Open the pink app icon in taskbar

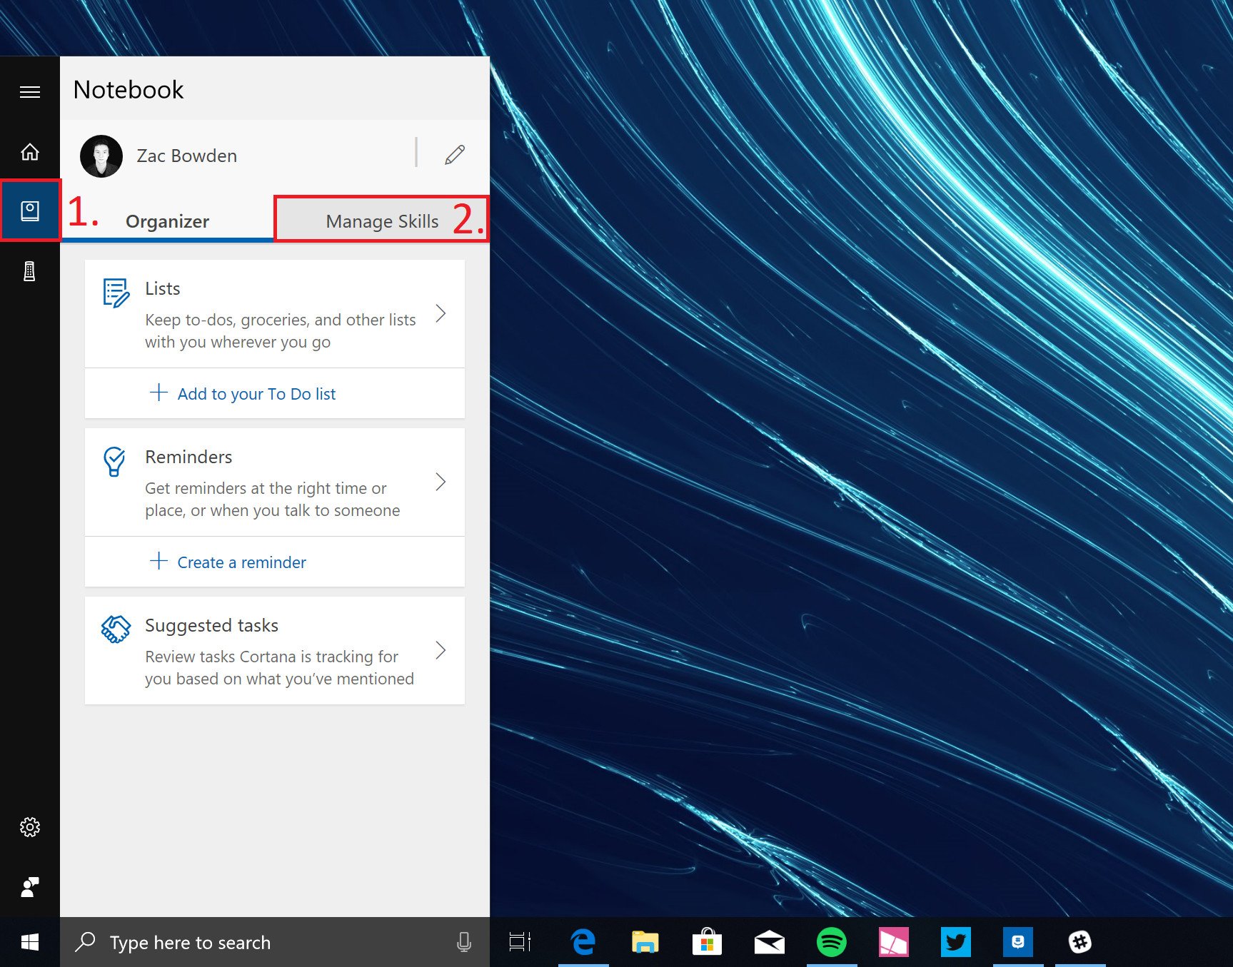point(894,942)
